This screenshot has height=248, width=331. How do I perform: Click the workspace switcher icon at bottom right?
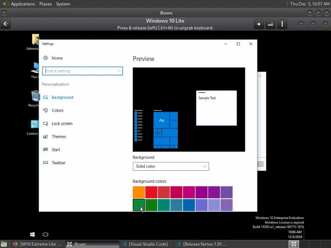(294, 244)
